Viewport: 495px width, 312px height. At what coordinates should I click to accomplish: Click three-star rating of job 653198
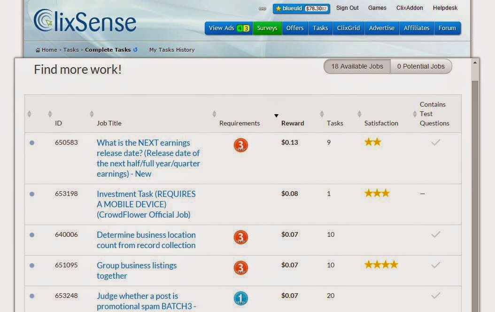point(377,193)
